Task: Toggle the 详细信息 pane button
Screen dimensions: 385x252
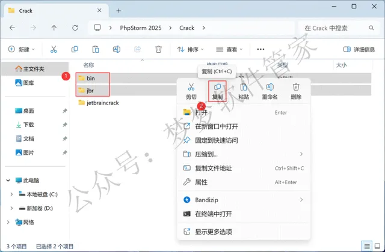Action: tap(359, 49)
